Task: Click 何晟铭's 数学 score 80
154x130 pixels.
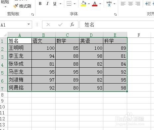Action: (67, 88)
